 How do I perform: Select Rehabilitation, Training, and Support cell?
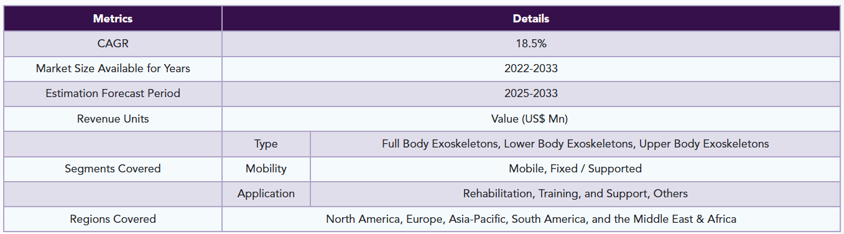[575, 194]
